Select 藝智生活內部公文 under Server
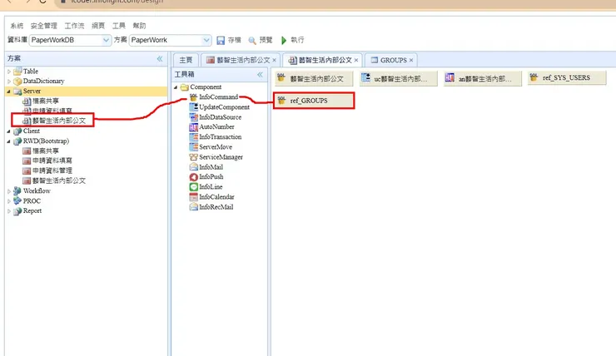616x356 pixels. pos(54,121)
